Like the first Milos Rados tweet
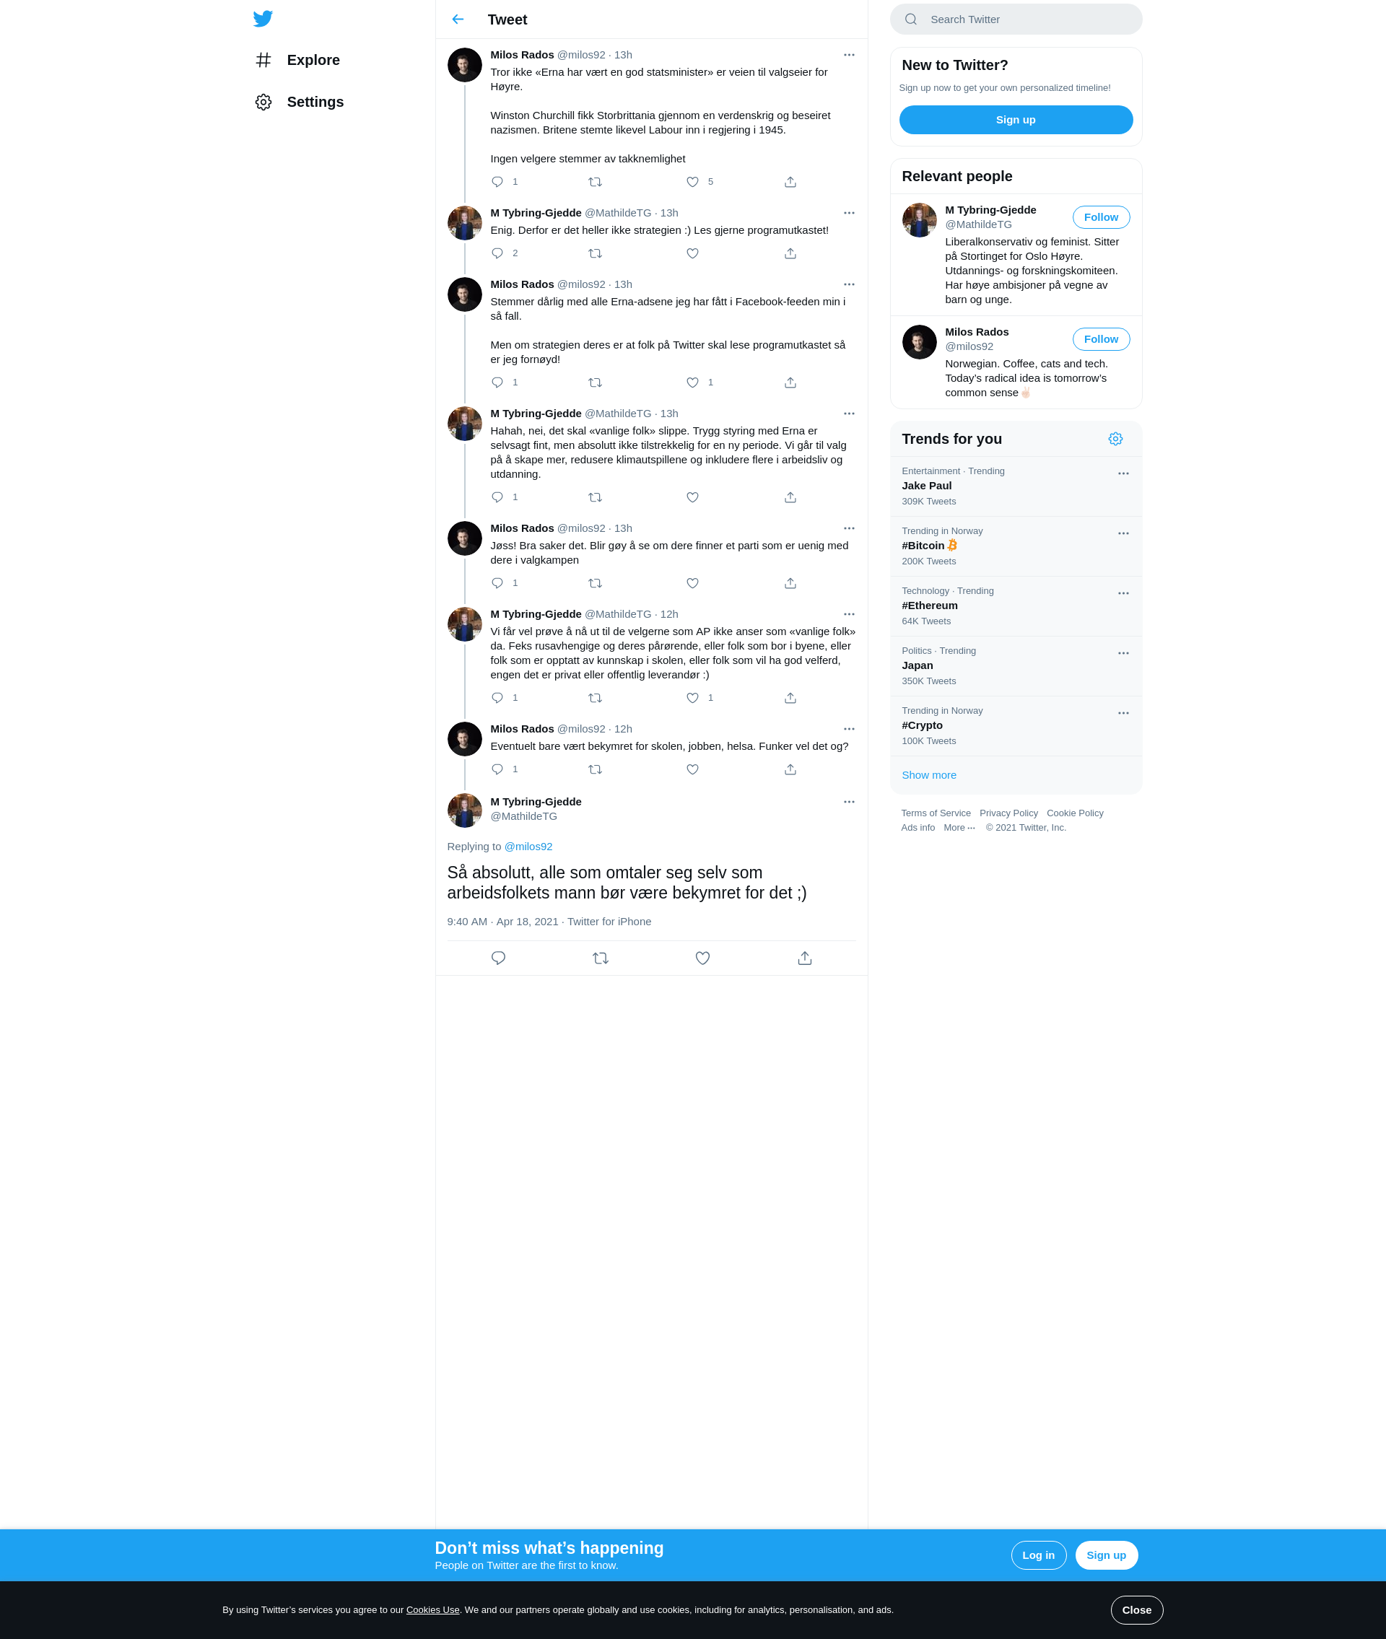Viewport: 1386px width, 1639px height. point(692,182)
